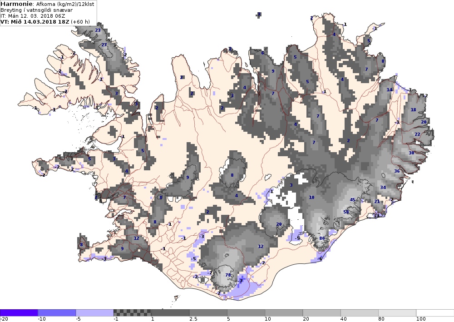Click the map value -6 on the southeast coast
Screen dimensions: 454x322
[x=320, y=259]
